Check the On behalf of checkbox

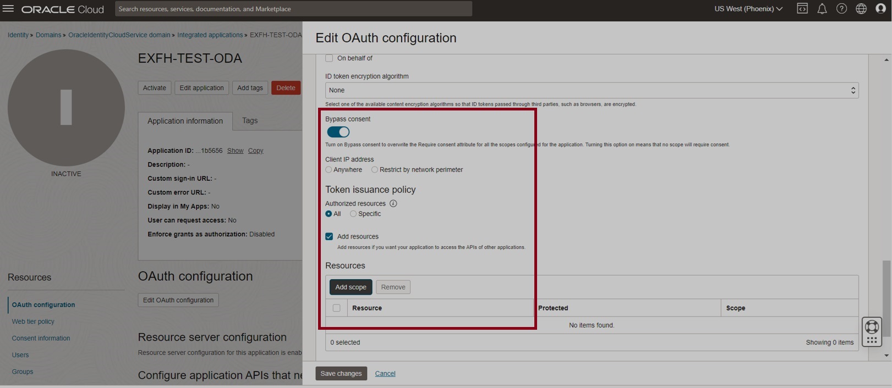(329, 58)
